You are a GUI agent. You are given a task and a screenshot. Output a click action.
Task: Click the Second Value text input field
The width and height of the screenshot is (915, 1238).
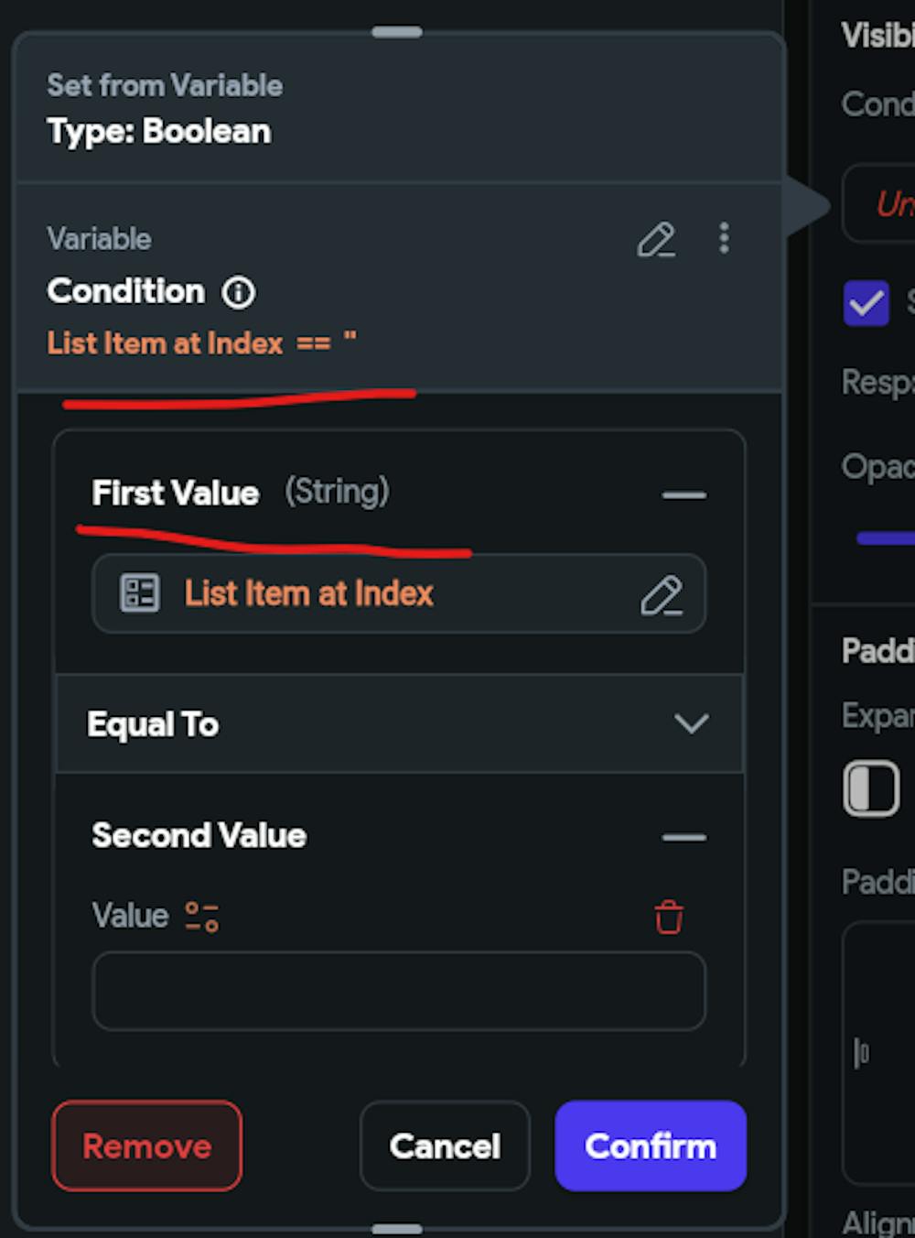click(399, 992)
